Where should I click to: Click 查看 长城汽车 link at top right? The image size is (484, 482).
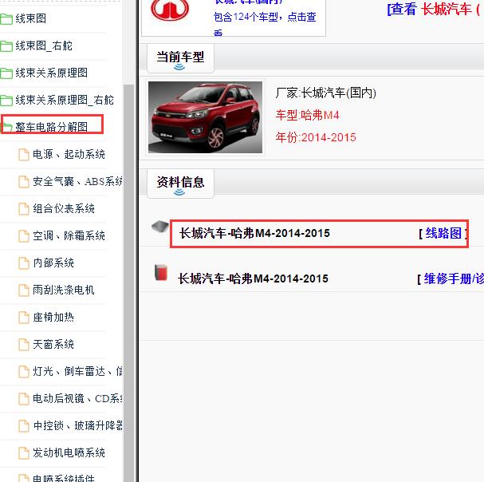[435, 9]
